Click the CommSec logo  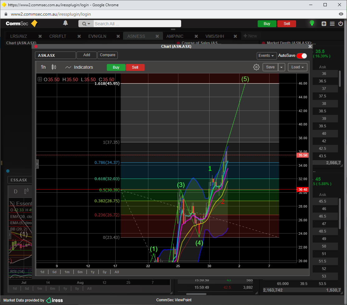tap(22, 23)
